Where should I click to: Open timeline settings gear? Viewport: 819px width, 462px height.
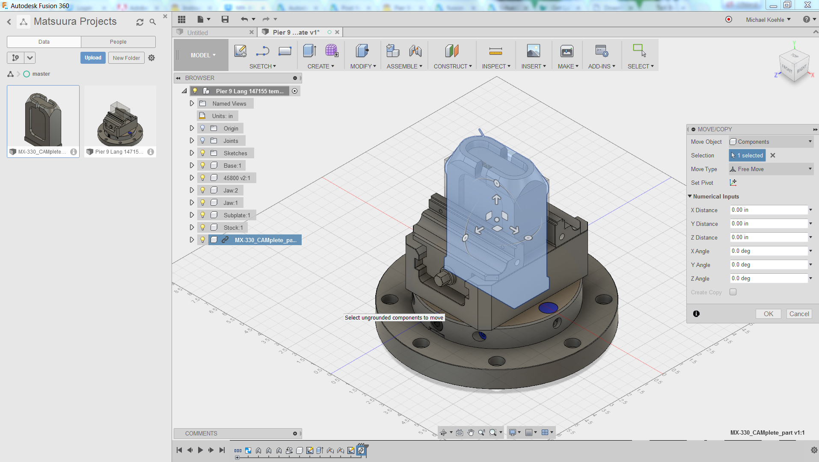(814, 450)
